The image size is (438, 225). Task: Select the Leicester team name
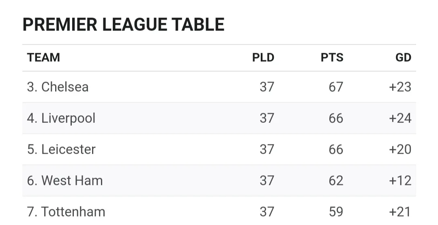[x=68, y=149]
